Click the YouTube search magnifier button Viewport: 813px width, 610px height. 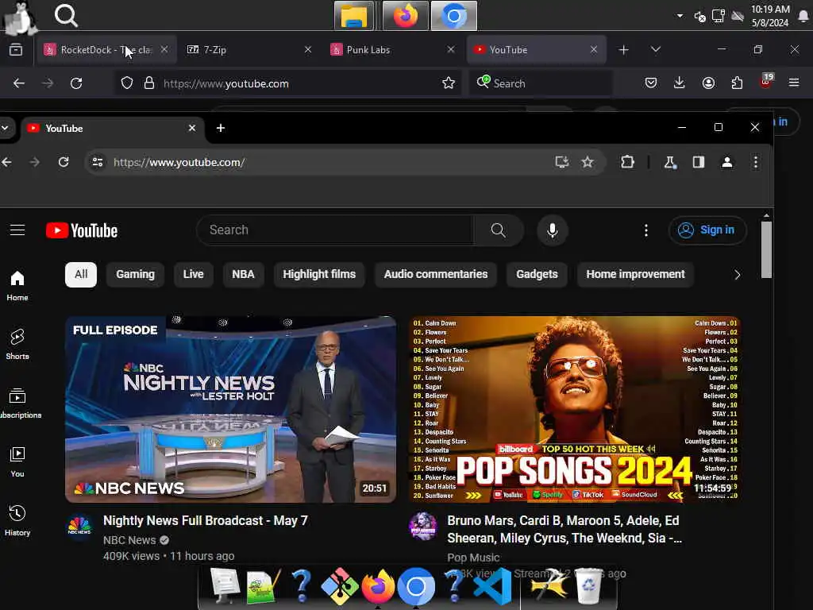(499, 230)
